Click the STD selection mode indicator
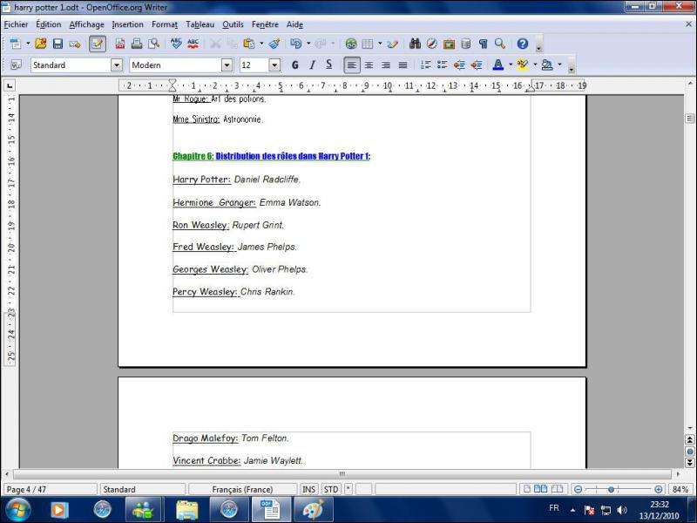 331,489
